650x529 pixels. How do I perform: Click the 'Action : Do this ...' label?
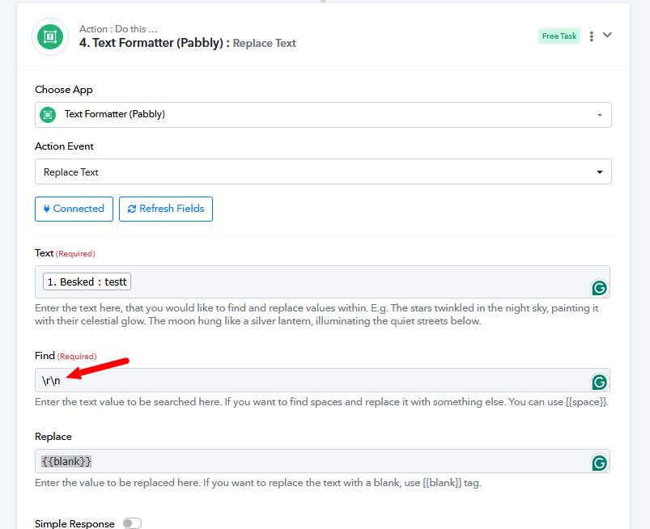[118, 29]
